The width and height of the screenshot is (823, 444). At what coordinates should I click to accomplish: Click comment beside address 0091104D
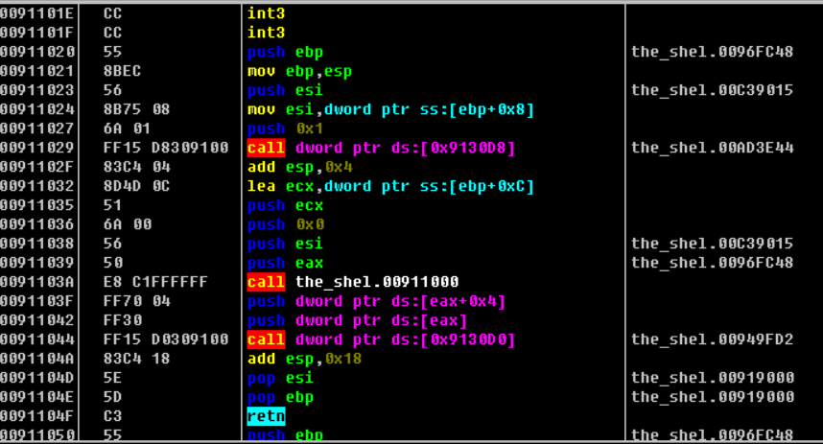coord(713,378)
